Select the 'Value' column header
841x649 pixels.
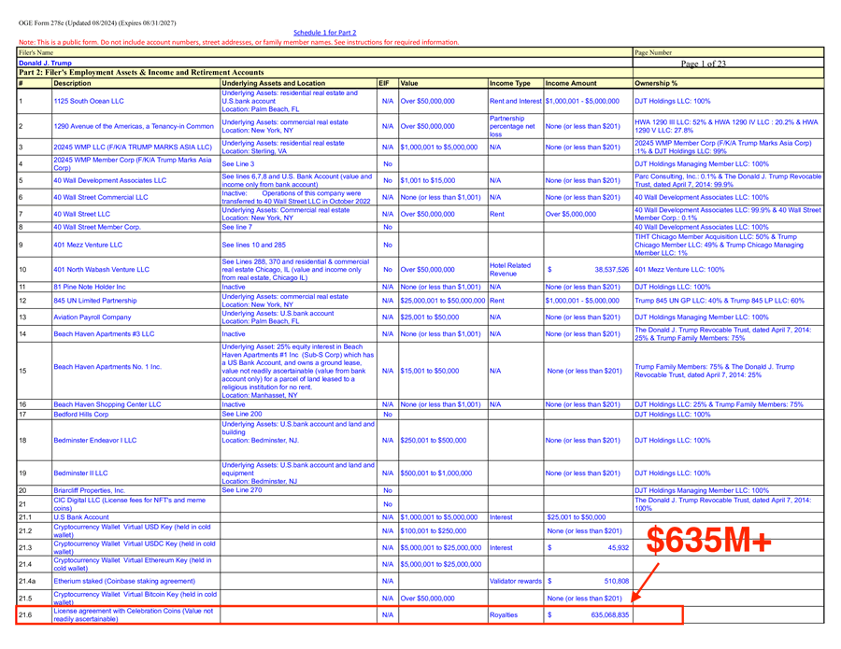(409, 83)
